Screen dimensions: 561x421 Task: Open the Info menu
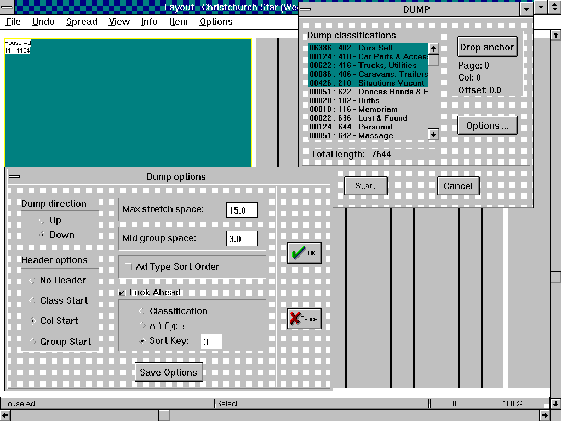(149, 22)
